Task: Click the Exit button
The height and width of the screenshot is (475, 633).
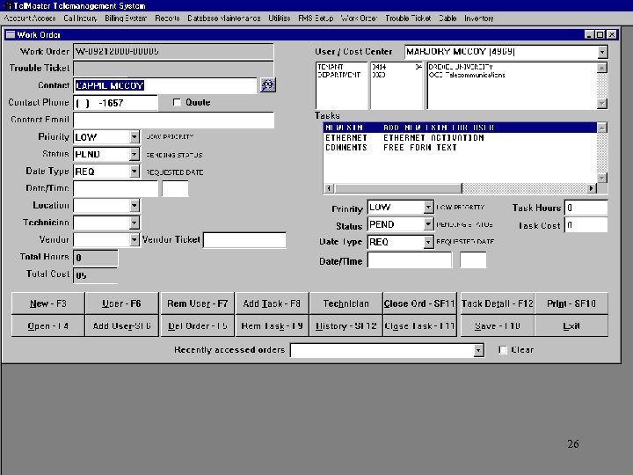Action: [571, 325]
